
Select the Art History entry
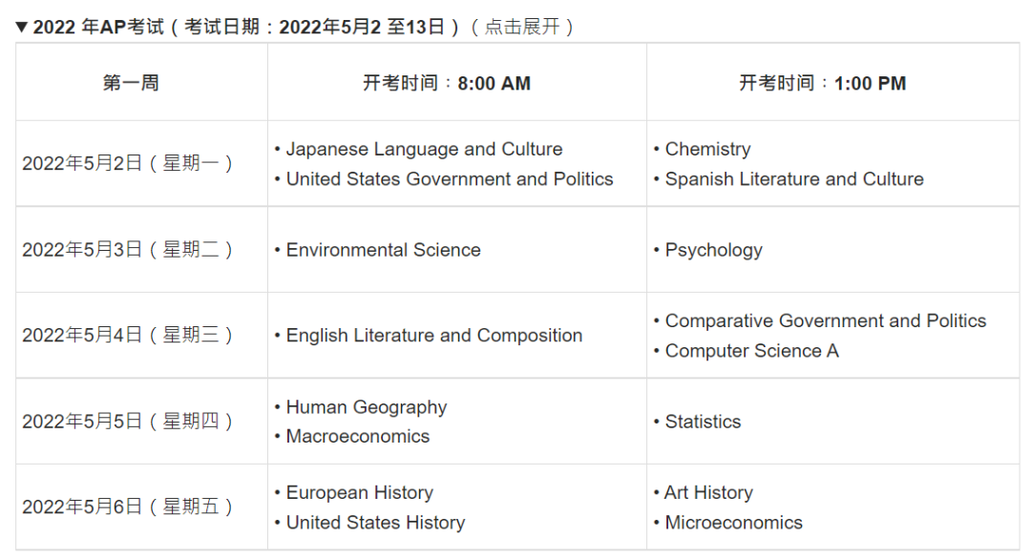pyautogui.click(x=708, y=493)
